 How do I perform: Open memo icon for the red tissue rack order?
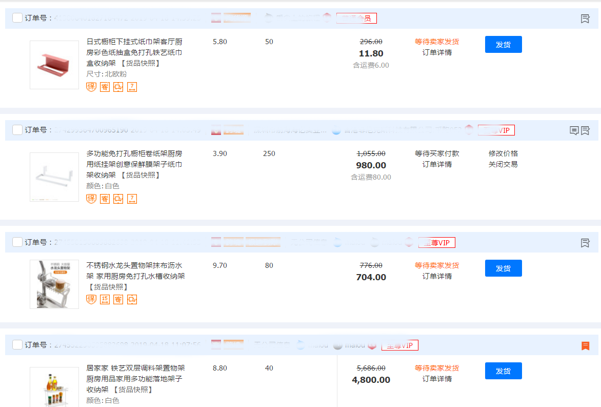tap(585, 18)
